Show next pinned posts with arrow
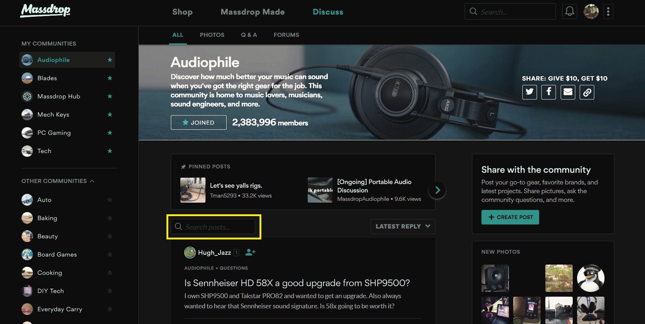The image size is (645, 324). coord(437,190)
